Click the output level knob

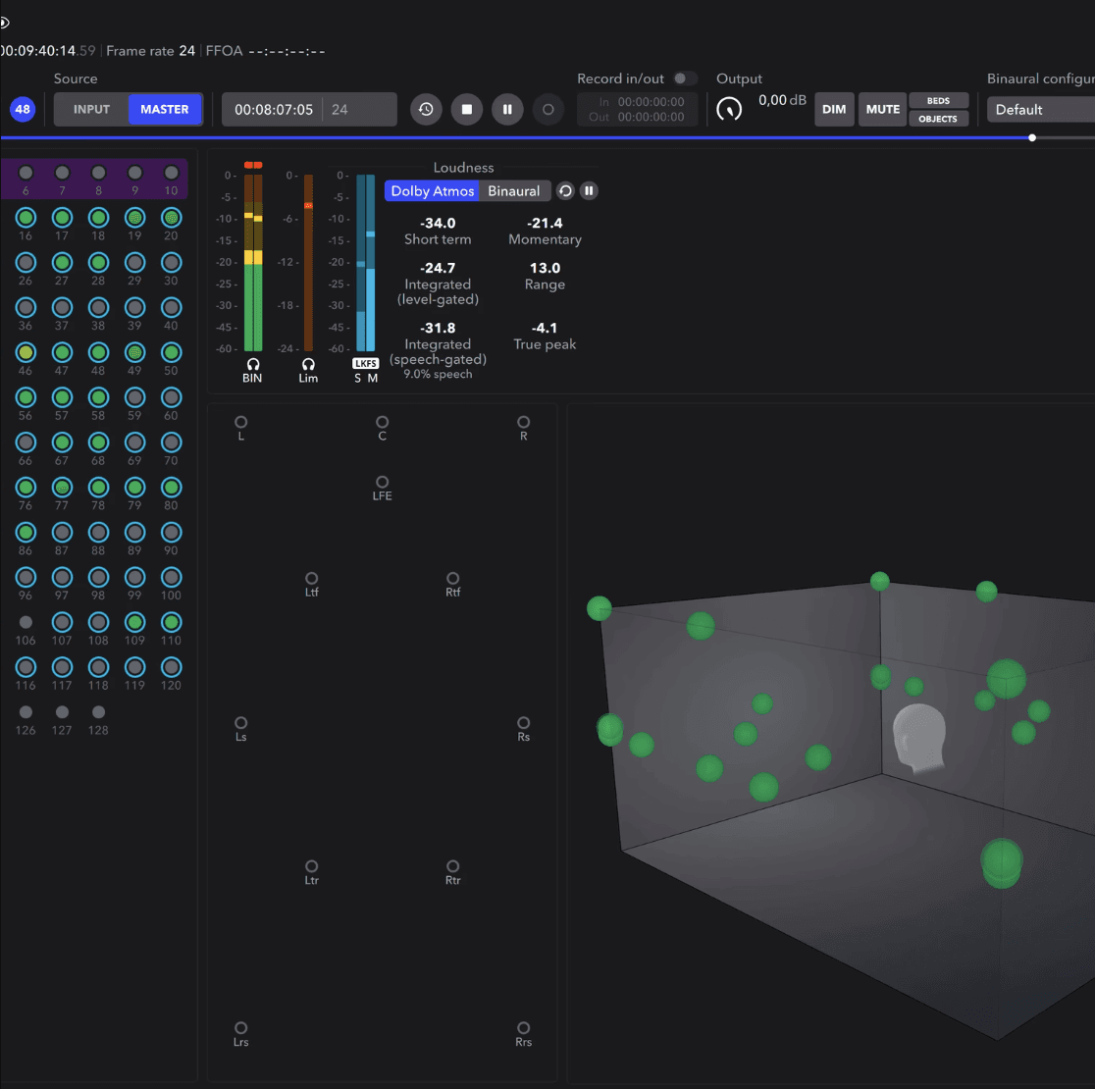pyautogui.click(x=729, y=110)
